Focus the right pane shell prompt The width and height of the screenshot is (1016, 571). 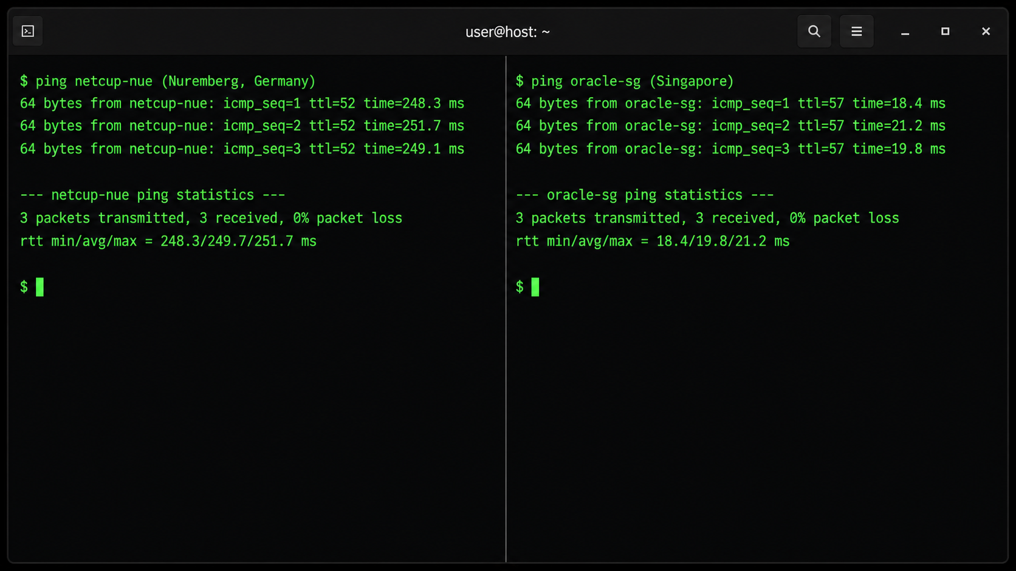click(527, 287)
